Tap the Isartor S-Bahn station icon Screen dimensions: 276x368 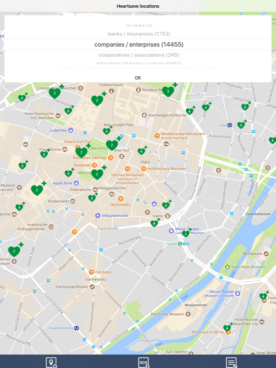pos(180,244)
